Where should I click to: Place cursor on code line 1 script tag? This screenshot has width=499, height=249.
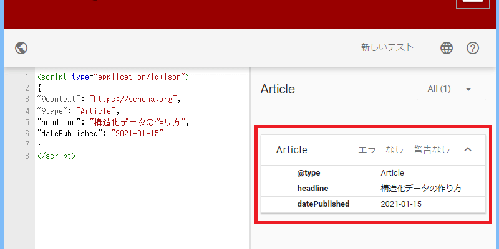(114, 77)
